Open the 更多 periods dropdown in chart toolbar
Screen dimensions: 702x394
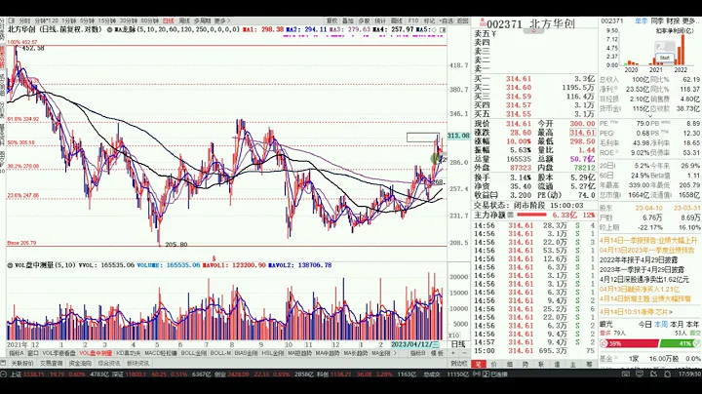(x=222, y=21)
